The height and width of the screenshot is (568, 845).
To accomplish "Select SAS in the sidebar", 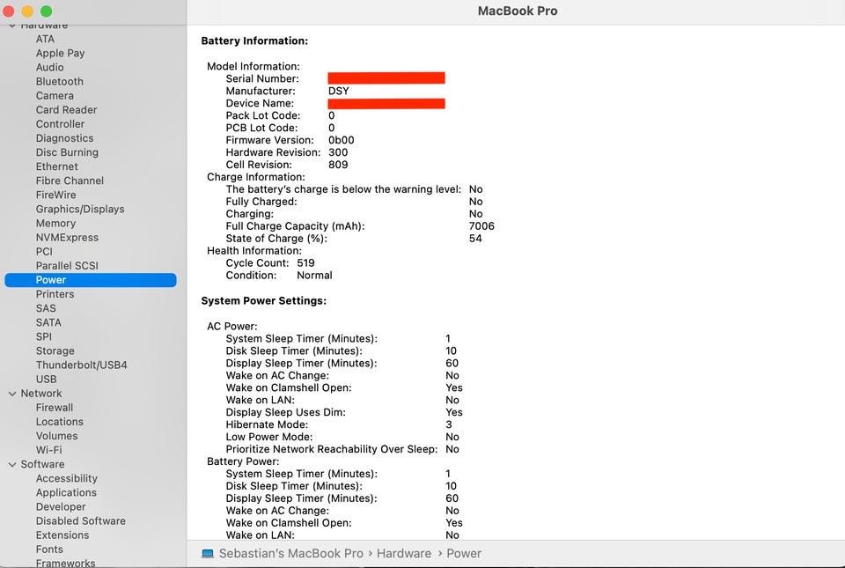I will [x=46, y=308].
